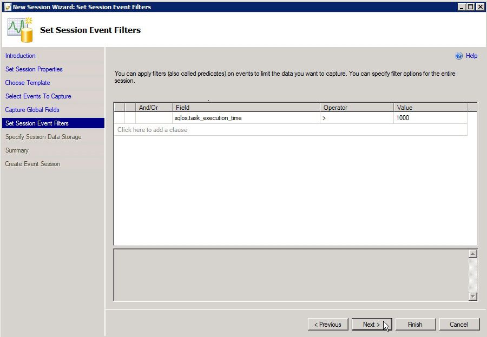Minimize the wizard window
The image size is (487, 337).
coord(462,7)
